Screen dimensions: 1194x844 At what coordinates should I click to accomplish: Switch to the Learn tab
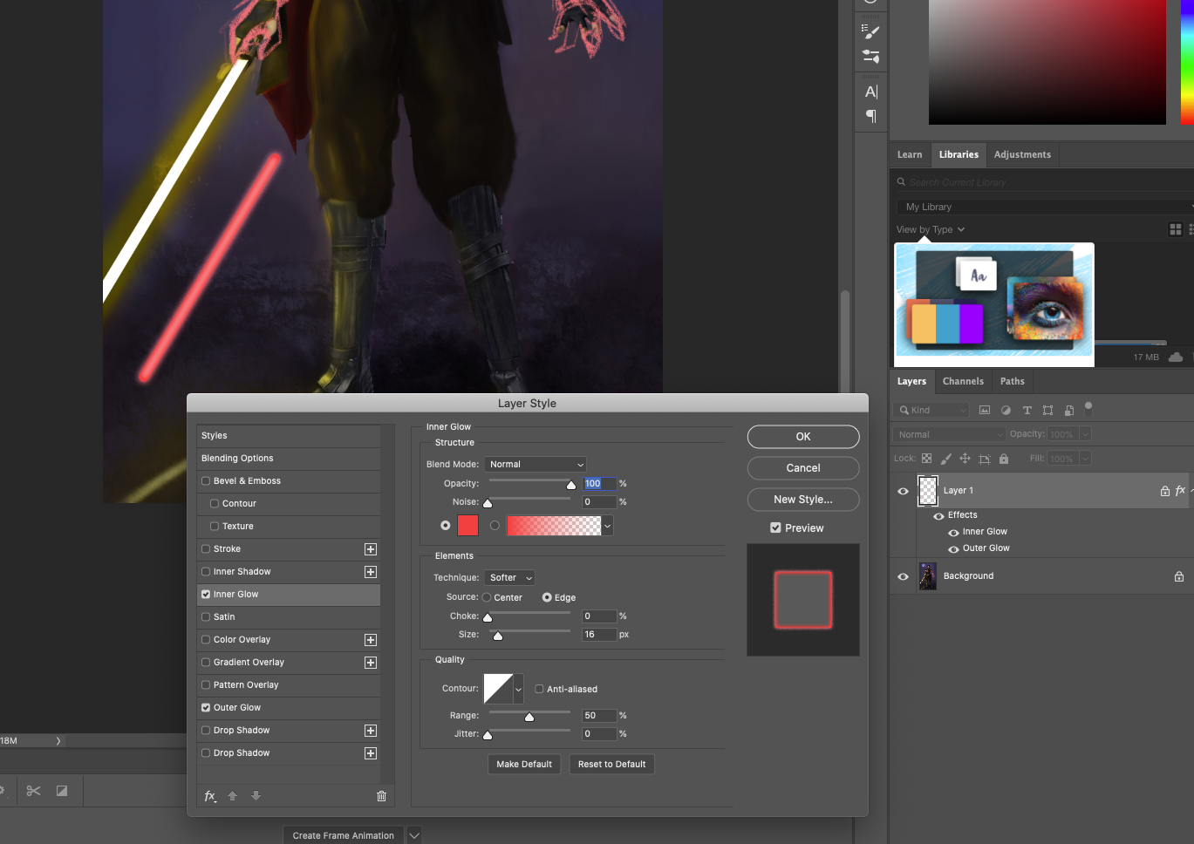coord(910,155)
